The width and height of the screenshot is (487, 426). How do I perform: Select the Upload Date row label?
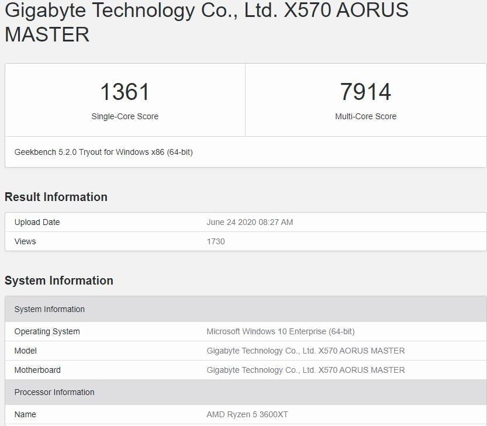click(37, 222)
